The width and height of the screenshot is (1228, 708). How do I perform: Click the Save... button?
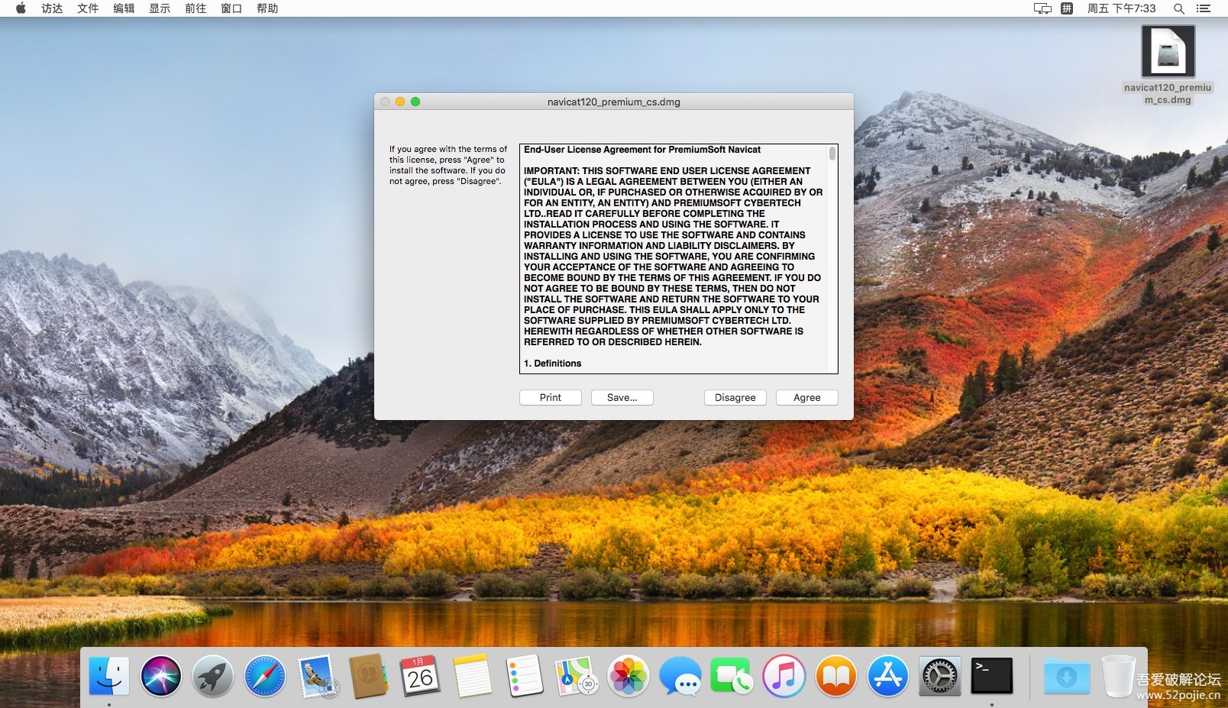tap(622, 397)
